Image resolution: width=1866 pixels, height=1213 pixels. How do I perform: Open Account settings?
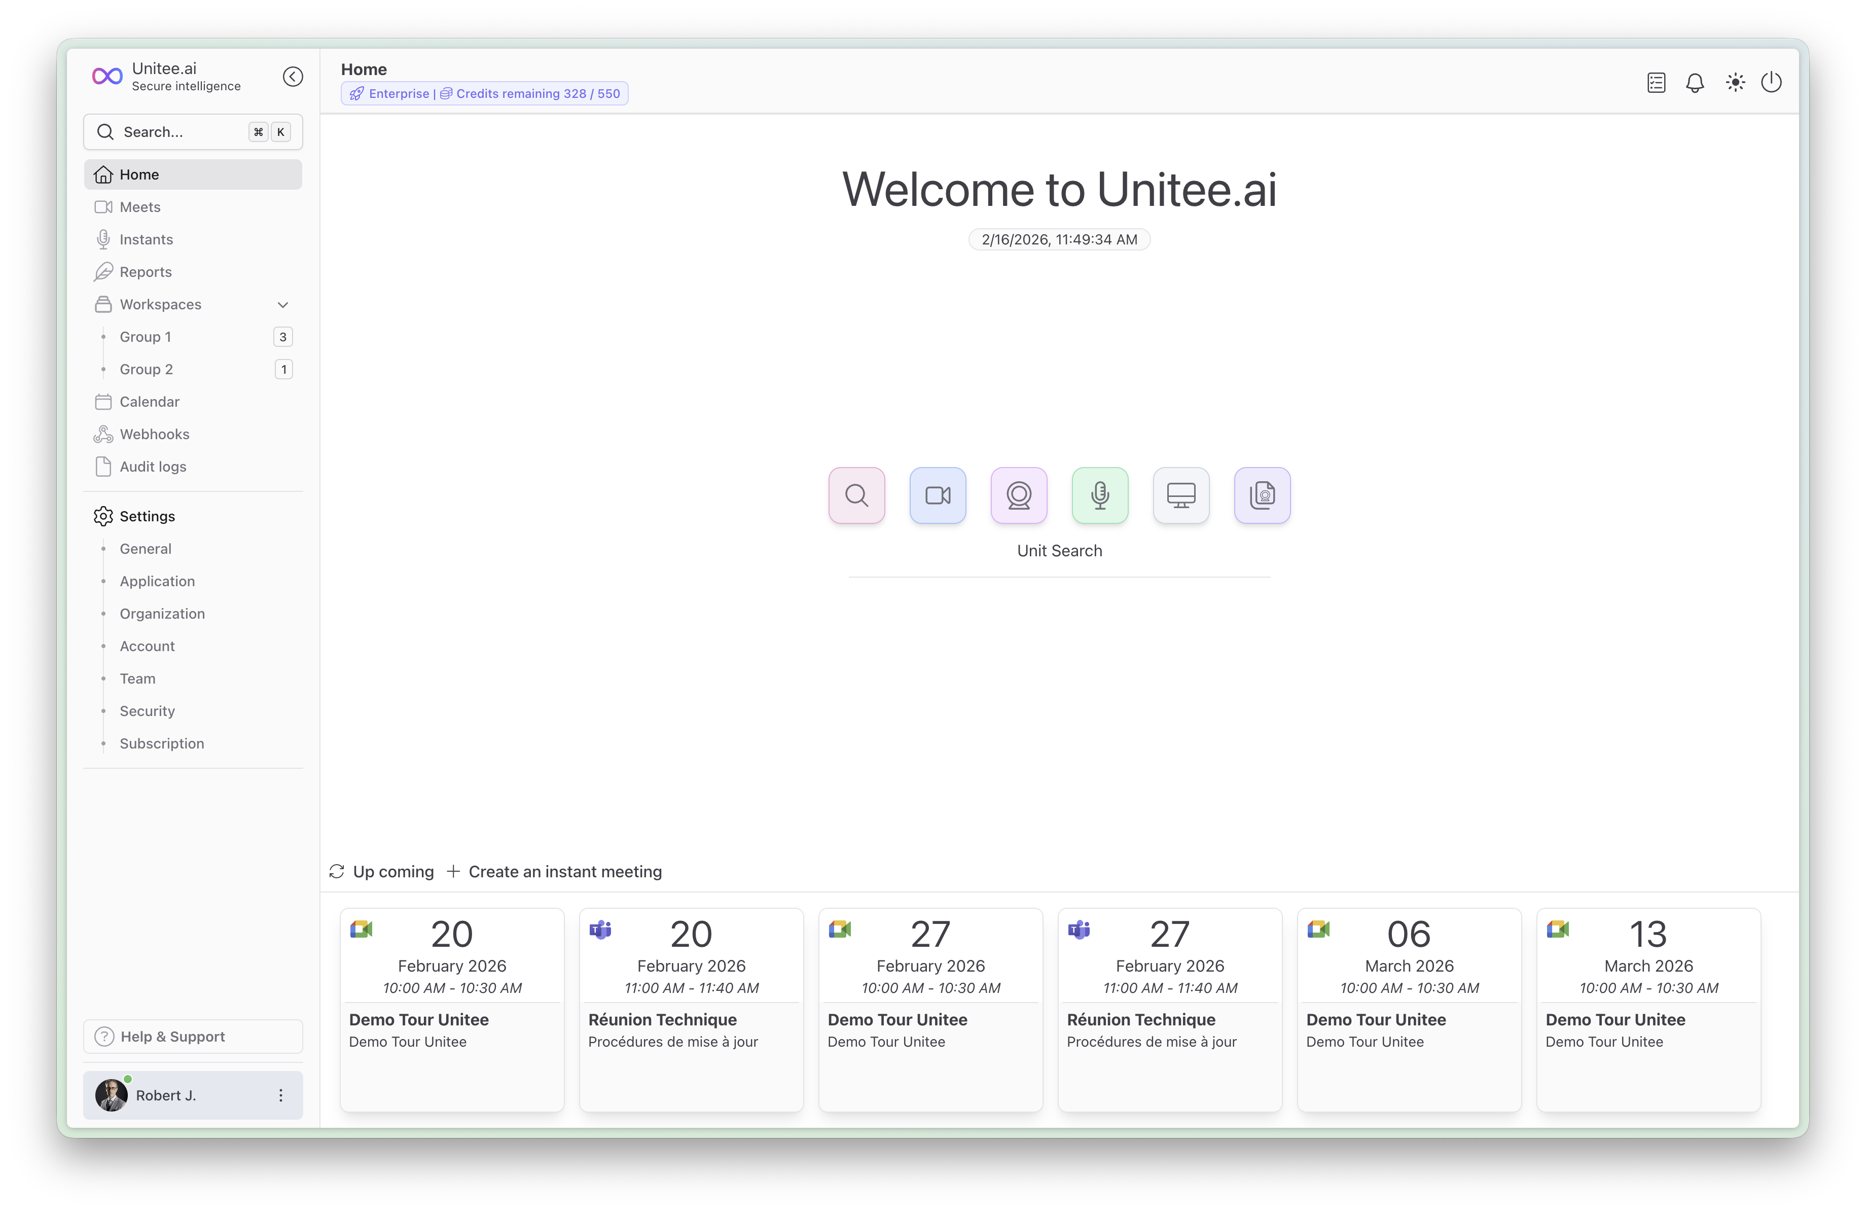[193, 646]
